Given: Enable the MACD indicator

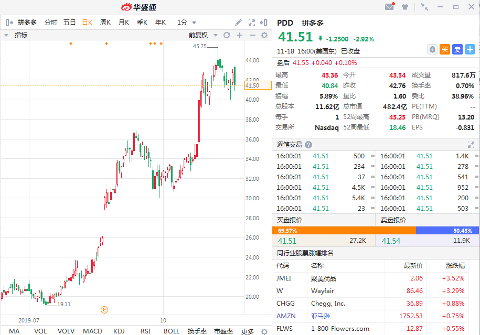Looking at the screenshot, I should [92, 331].
